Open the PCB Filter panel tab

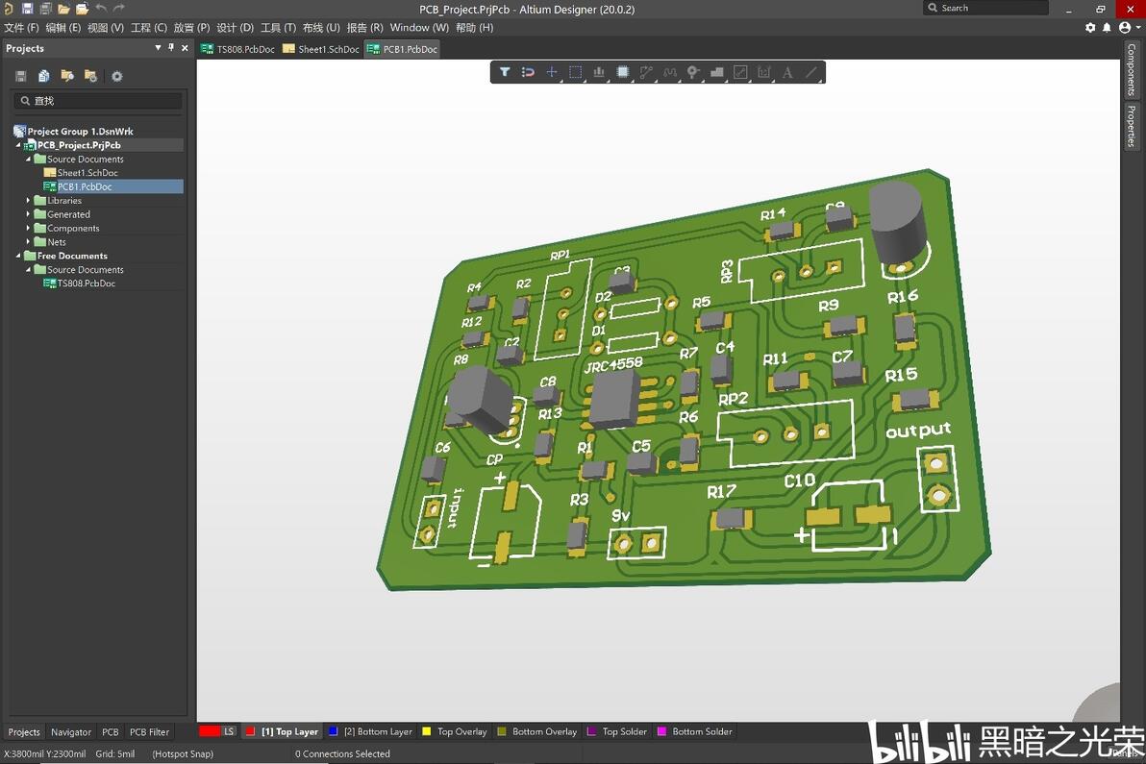click(x=149, y=732)
